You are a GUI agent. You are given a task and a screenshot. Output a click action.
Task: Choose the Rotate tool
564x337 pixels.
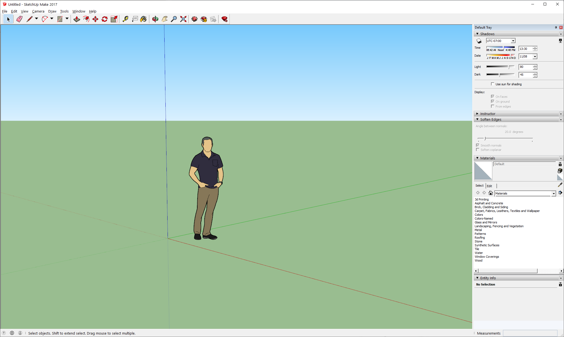point(105,19)
